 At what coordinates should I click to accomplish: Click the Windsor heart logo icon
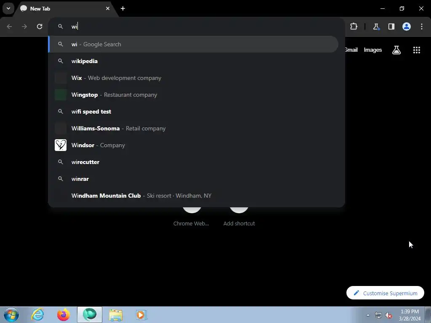pyautogui.click(x=61, y=145)
